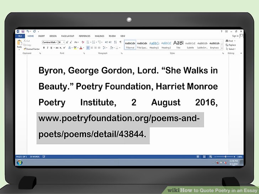Click the Sign in link

235,36
